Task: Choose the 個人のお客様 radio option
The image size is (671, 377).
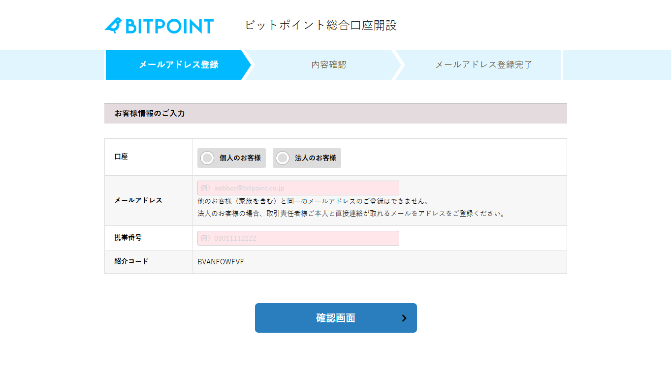Action: coord(208,158)
